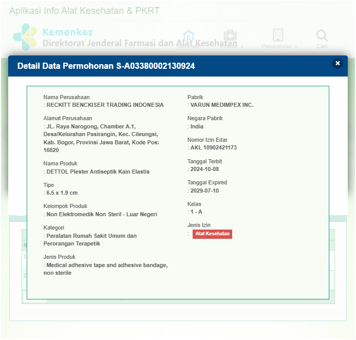The width and height of the screenshot is (356, 340).
Task: Click the product size 6.5 x 1.9 cm
Action: 62,193
